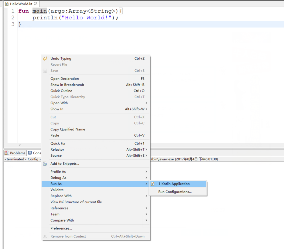Viewport: 284px width, 249px height.
Task: Expand the Debug As submenu arrow
Action: (x=146, y=178)
